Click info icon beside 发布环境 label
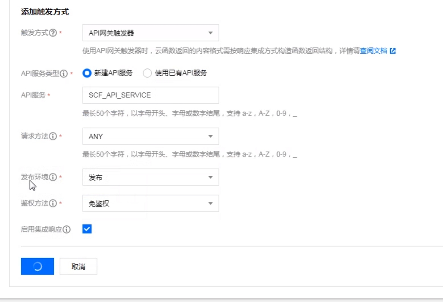 coord(53,177)
